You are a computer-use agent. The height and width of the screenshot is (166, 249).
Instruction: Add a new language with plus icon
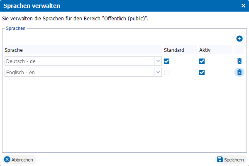click(x=239, y=39)
